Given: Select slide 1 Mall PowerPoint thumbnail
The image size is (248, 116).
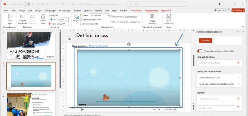Looking at the screenshot, I should click(x=31, y=45).
